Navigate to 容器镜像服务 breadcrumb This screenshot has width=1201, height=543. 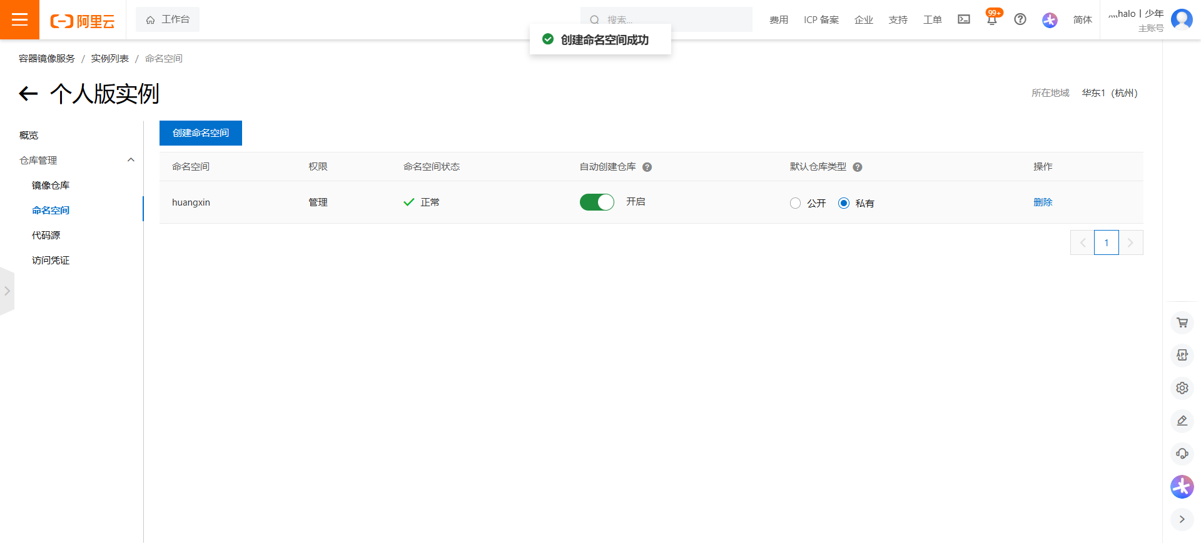tap(47, 58)
